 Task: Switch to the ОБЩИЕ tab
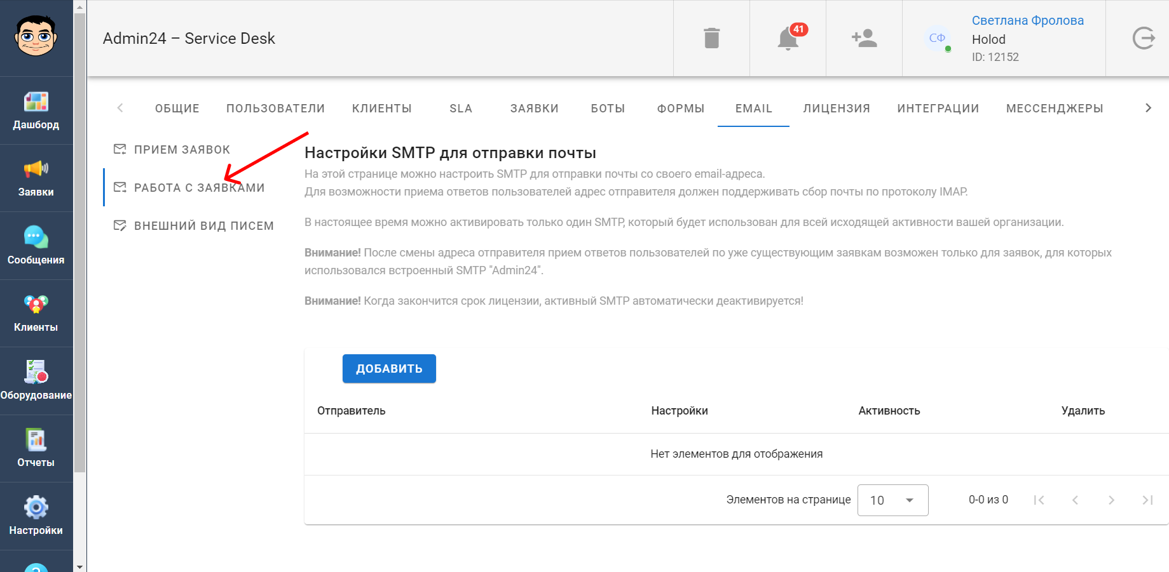tap(177, 109)
